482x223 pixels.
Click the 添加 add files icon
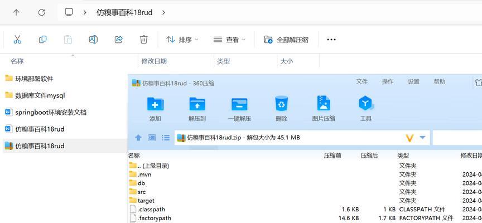click(x=155, y=104)
